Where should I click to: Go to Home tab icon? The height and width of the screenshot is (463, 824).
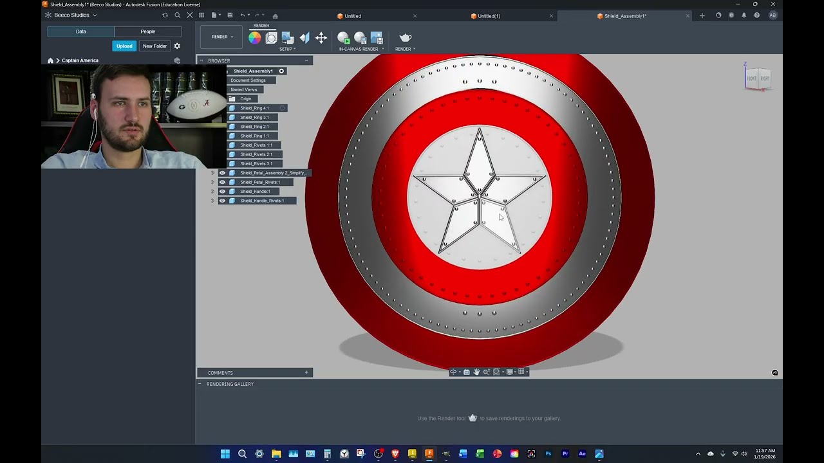tap(275, 16)
